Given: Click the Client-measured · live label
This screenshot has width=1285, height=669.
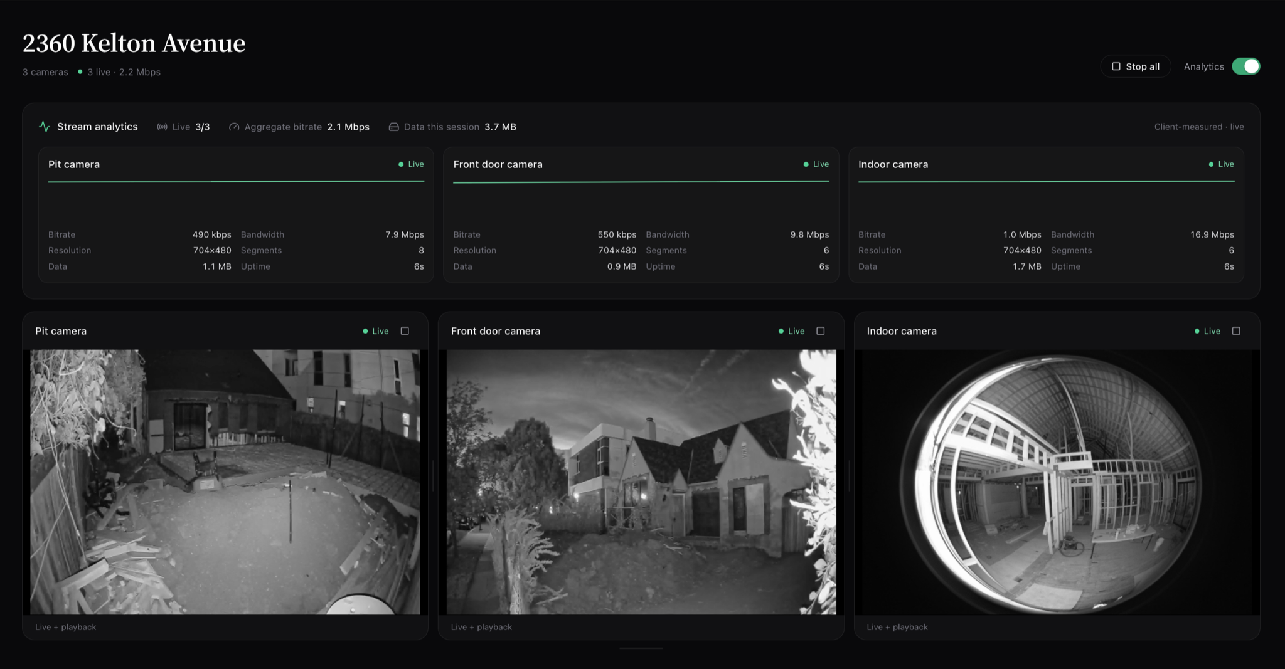Looking at the screenshot, I should pos(1199,127).
